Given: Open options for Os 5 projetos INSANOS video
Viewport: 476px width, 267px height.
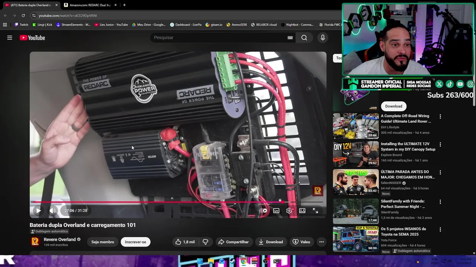Looking at the screenshot, I should [440, 230].
